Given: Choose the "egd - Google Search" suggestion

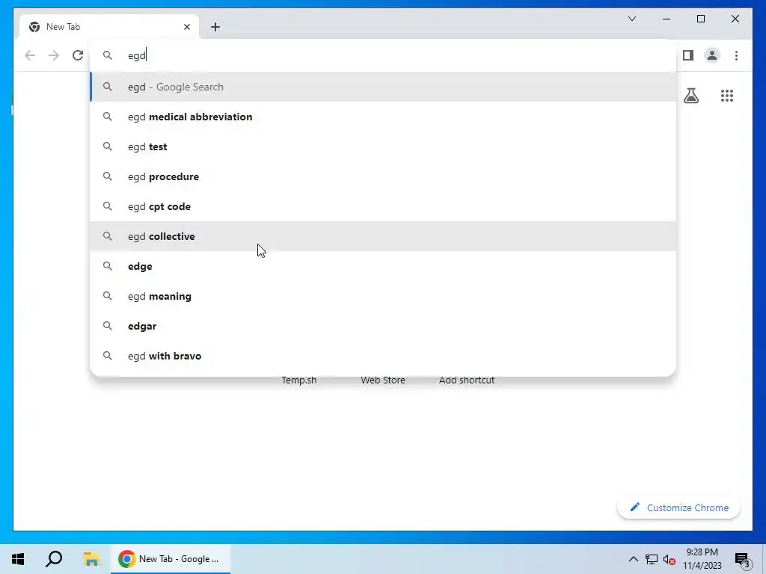Looking at the screenshot, I should pyautogui.click(x=383, y=87).
